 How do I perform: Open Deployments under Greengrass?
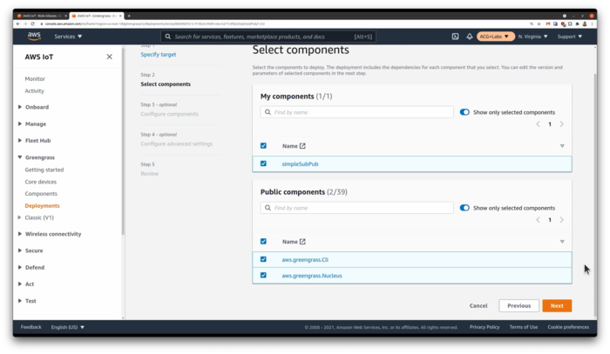[x=43, y=206]
